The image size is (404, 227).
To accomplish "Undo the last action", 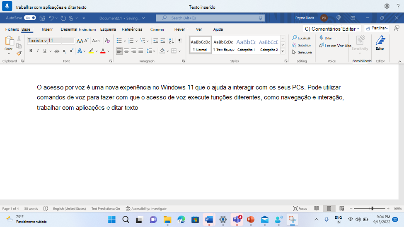I will click(x=51, y=18).
